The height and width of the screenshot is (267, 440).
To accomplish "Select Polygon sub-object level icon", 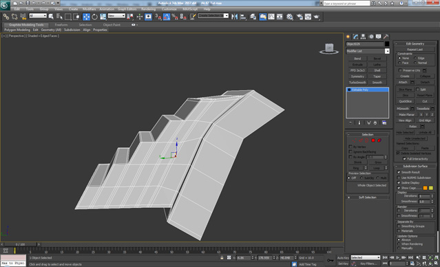I will [x=373, y=140].
